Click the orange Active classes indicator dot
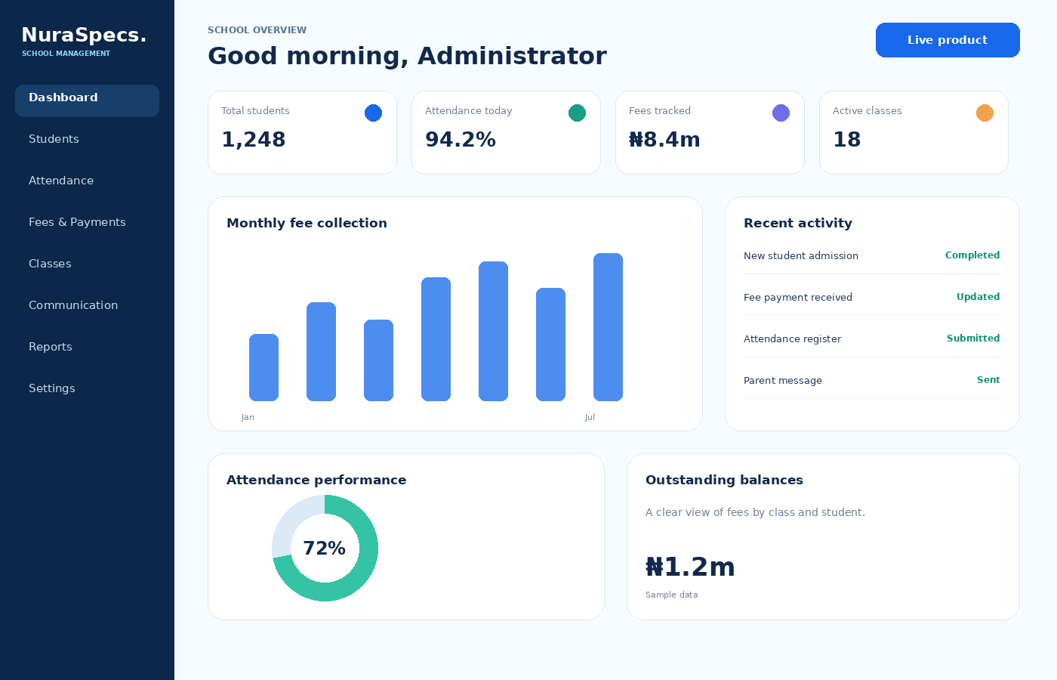Viewport: 1057px width, 680px height. [985, 113]
